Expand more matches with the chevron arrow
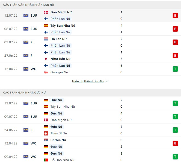This screenshot has width=183, height=163. (x=107, y=81)
